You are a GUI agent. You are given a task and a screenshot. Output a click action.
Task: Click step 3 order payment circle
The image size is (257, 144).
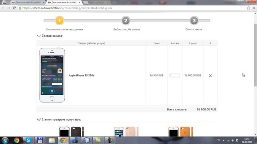click(194, 20)
